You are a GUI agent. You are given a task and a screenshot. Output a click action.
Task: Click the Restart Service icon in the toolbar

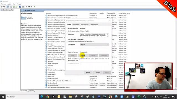click(34, 7)
